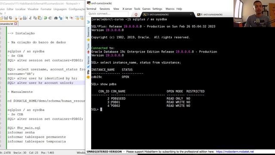
Task: Open the Visualizar menu in Notepad++
Action: [x=33, y=9]
